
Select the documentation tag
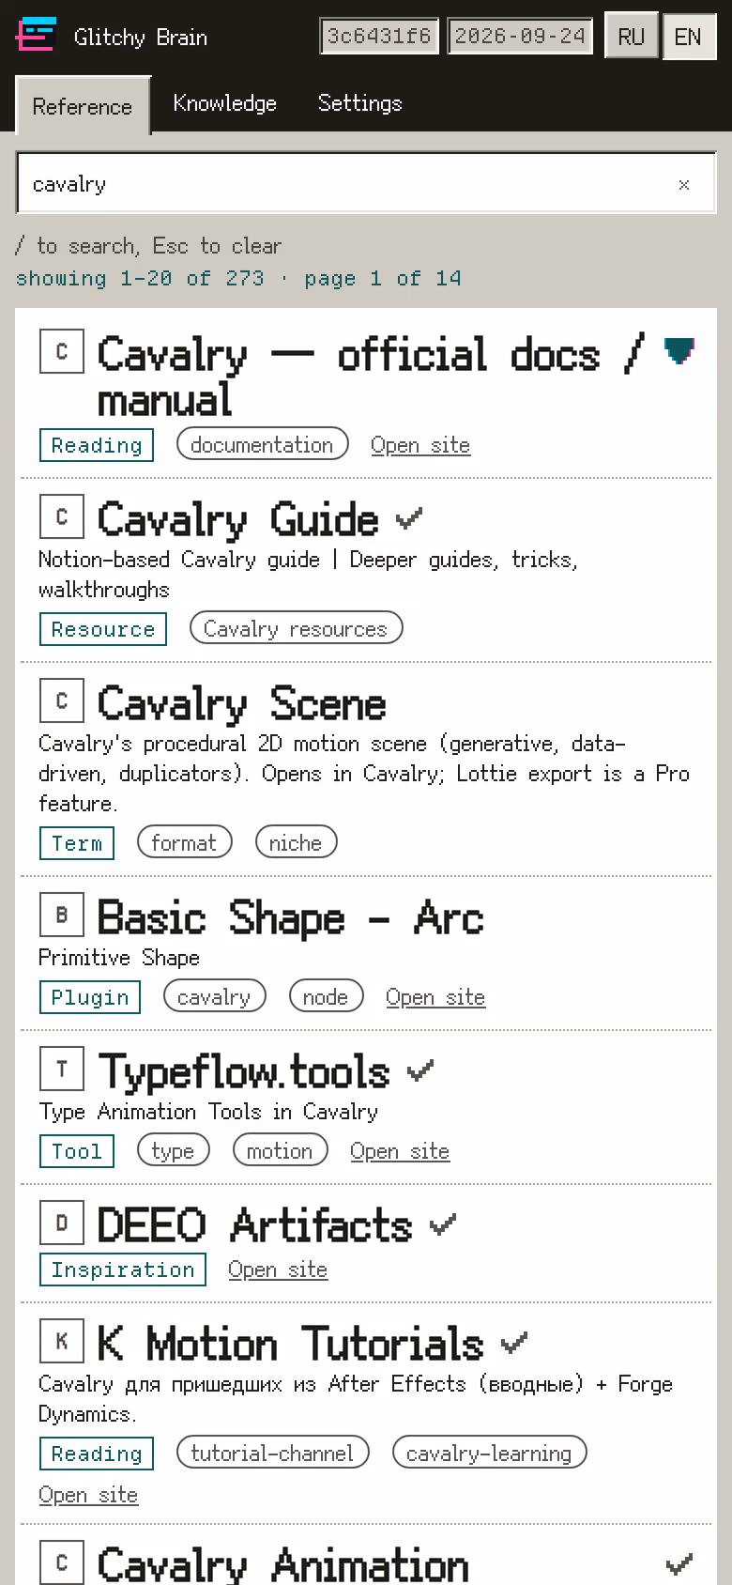coord(263,444)
